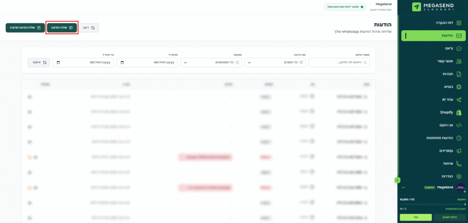Click the Send Message (שלח הודעה) button

pos(62,28)
